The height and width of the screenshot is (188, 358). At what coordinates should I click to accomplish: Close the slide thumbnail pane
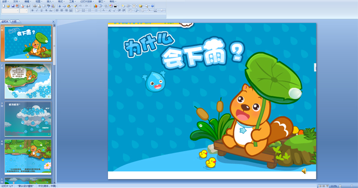pos(53,21)
